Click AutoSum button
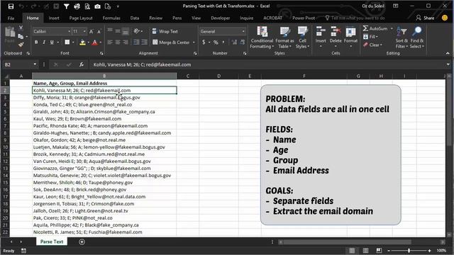454x255 pixels. point(375,28)
